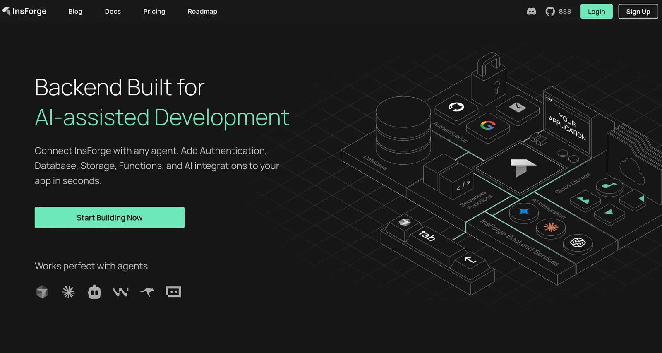This screenshot has width=662, height=353.
Task: Click the Cline robot head agent icon
Action: click(x=94, y=292)
